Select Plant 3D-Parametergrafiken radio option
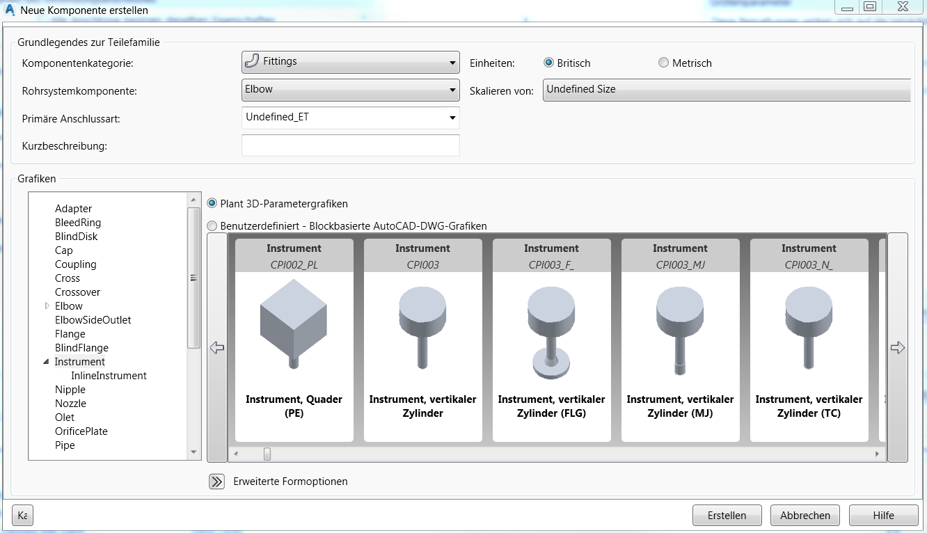 click(212, 203)
